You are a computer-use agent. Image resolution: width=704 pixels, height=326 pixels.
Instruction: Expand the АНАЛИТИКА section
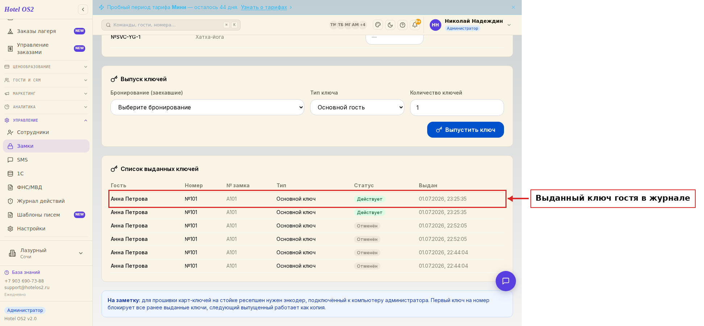click(46, 107)
